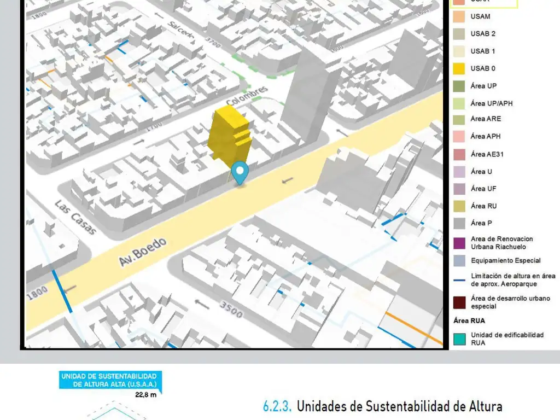Click the 'Unidad de Sustentabilidad de Altura Alta' banner

click(x=110, y=380)
